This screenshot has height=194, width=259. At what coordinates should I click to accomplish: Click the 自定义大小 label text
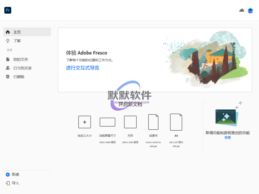point(84,136)
